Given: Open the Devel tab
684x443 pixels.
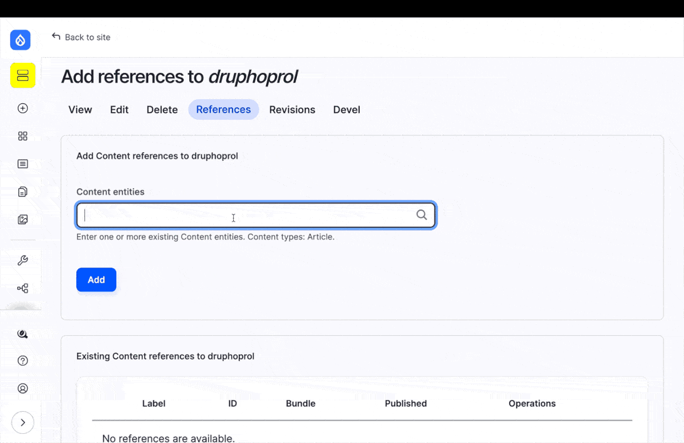Looking at the screenshot, I should click(347, 109).
